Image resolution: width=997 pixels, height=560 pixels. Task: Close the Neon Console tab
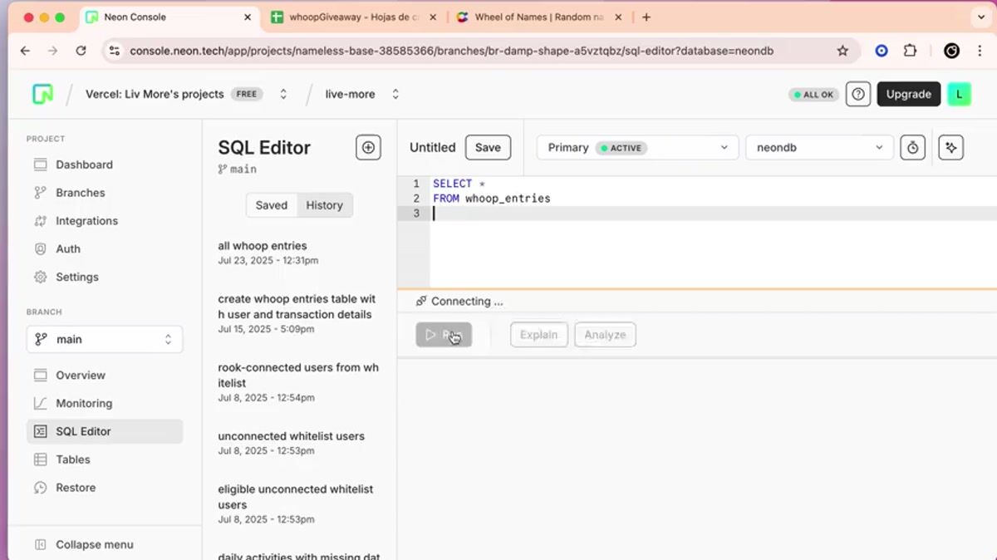click(x=247, y=17)
